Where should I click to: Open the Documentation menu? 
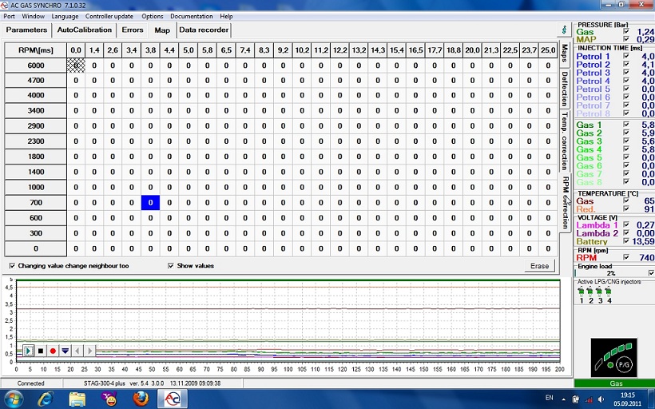click(191, 16)
